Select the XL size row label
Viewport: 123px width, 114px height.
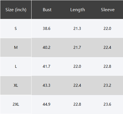pyautogui.click(x=16, y=85)
